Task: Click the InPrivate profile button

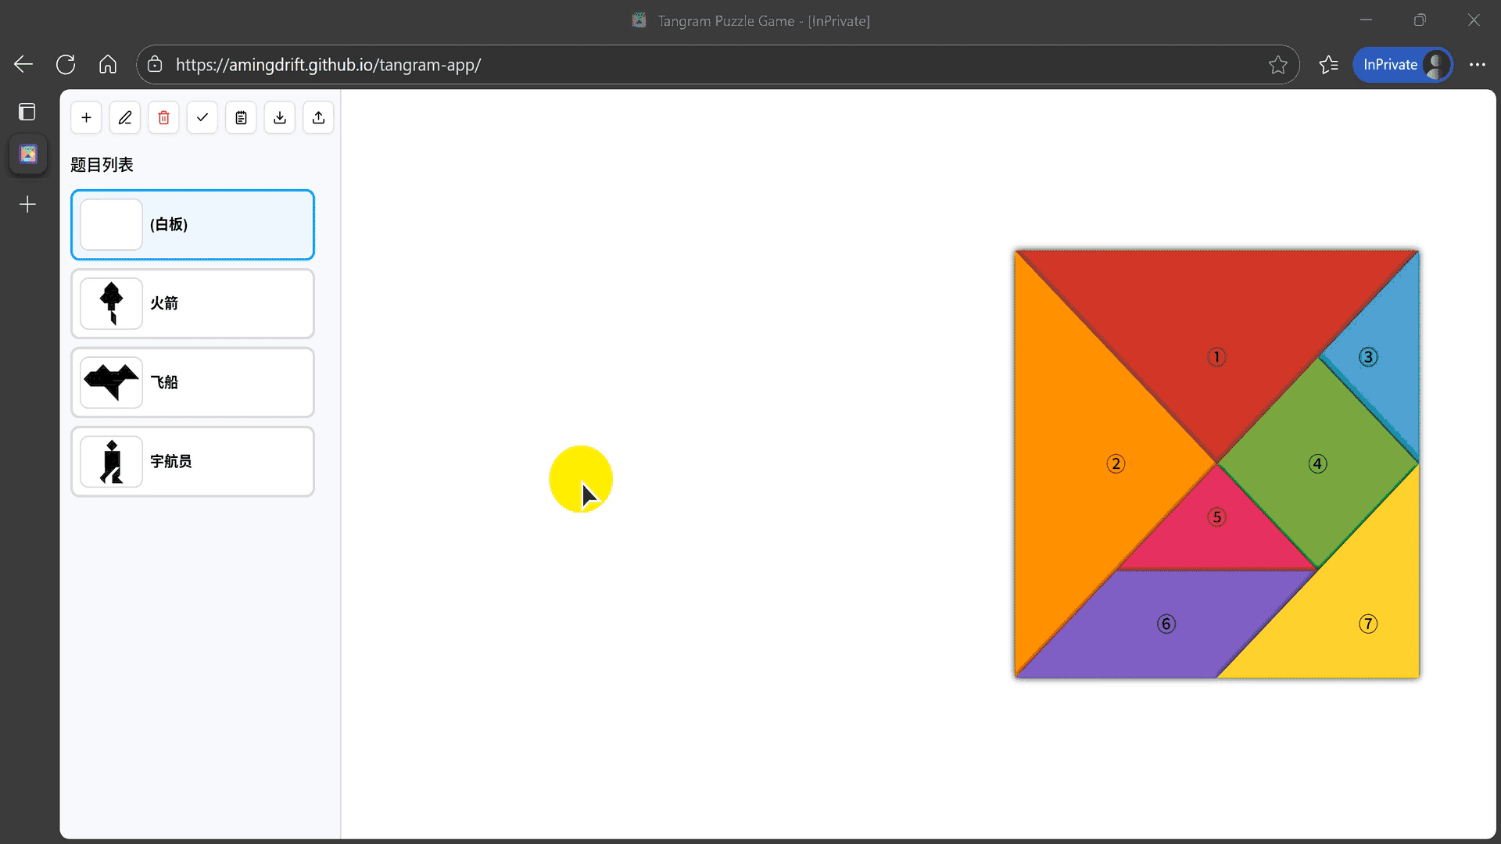Action: (x=1402, y=65)
